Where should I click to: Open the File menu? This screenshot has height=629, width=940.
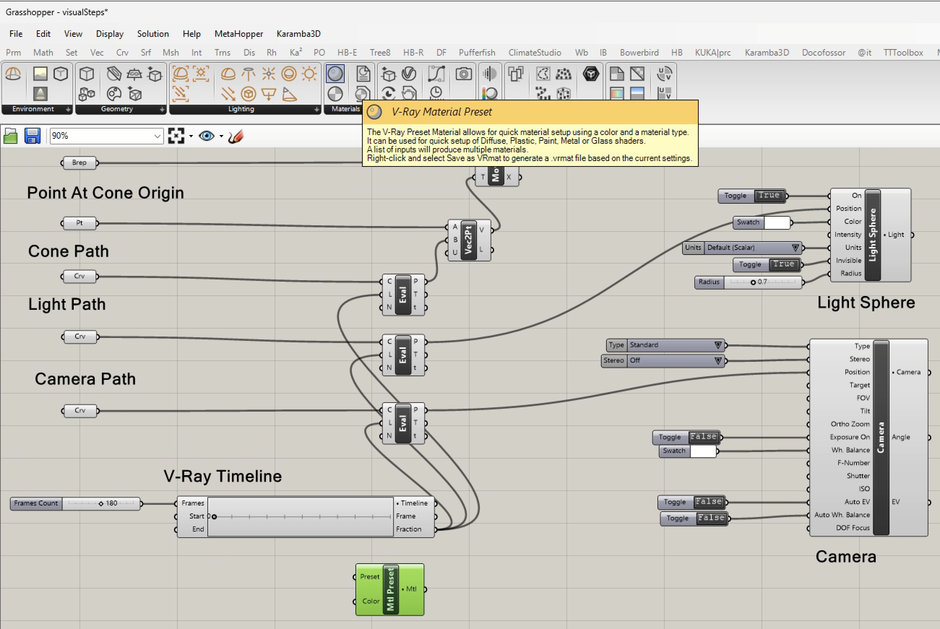[x=16, y=34]
